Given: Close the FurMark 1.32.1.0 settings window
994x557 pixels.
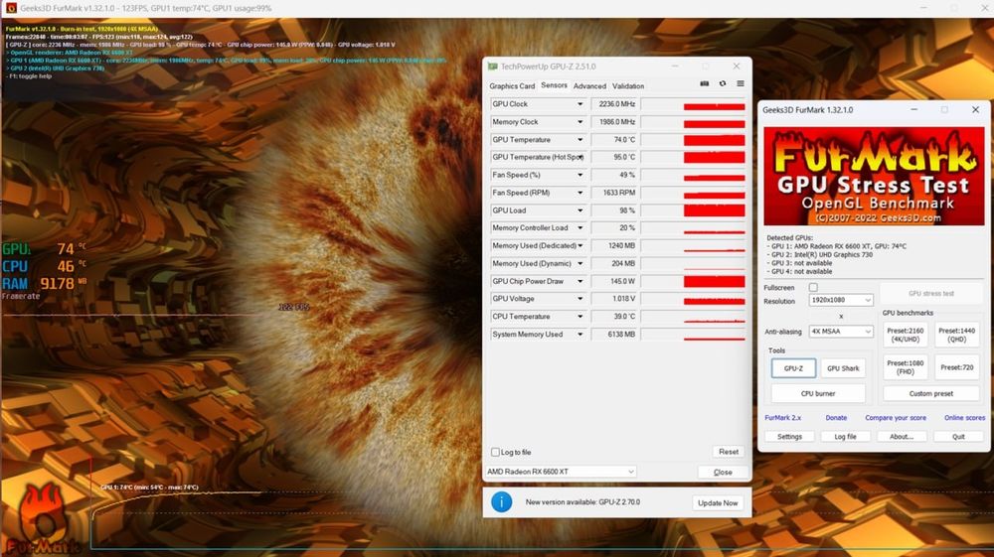Looking at the screenshot, I should click(975, 109).
